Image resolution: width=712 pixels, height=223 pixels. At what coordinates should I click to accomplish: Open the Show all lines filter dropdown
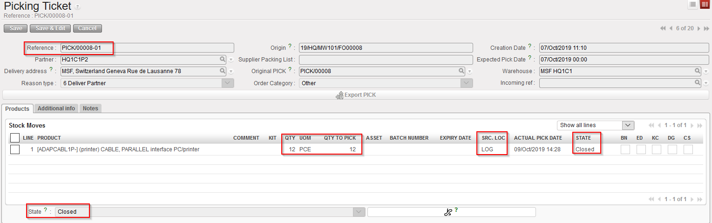click(x=628, y=125)
